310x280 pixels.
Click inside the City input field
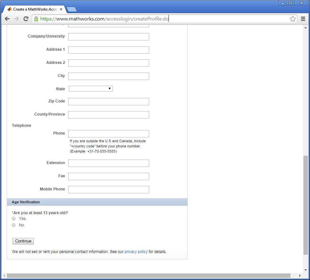[108, 76]
